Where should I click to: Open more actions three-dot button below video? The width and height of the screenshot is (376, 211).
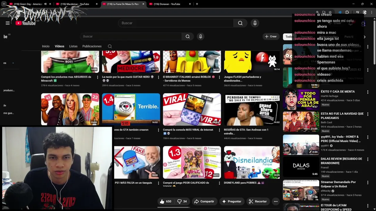pyautogui.click(x=276, y=201)
